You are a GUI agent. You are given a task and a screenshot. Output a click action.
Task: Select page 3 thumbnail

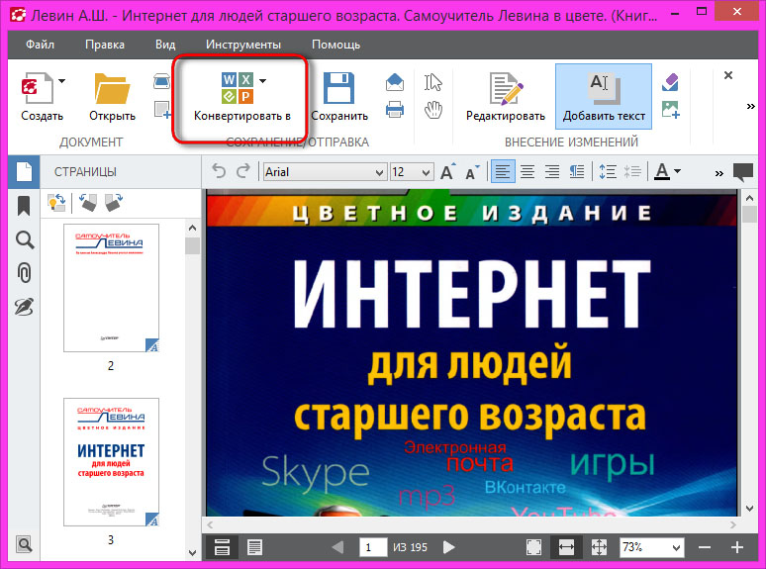(111, 462)
